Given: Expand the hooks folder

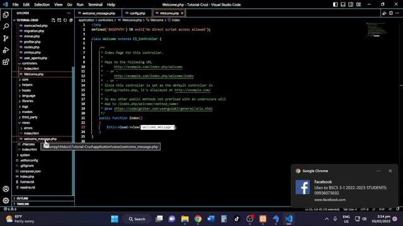Looking at the screenshot, I should (x=26, y=90).
